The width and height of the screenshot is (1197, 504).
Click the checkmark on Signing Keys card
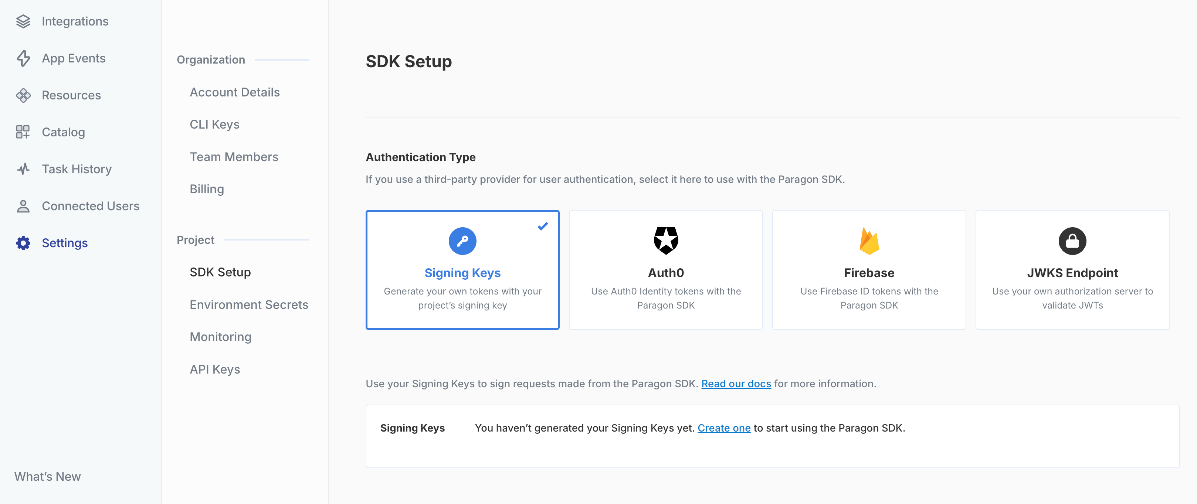pyautogui.click(x=542, y=226)
